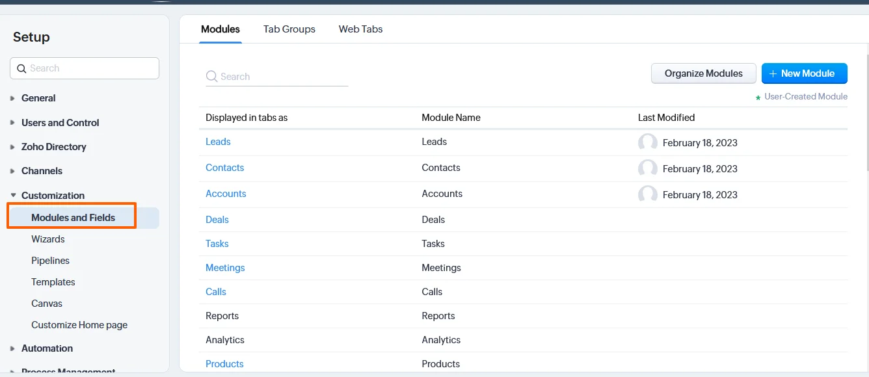The image size is (869, 377).
Task: Click the search icon in the Setup sidebar
Action: coord(21,68)
